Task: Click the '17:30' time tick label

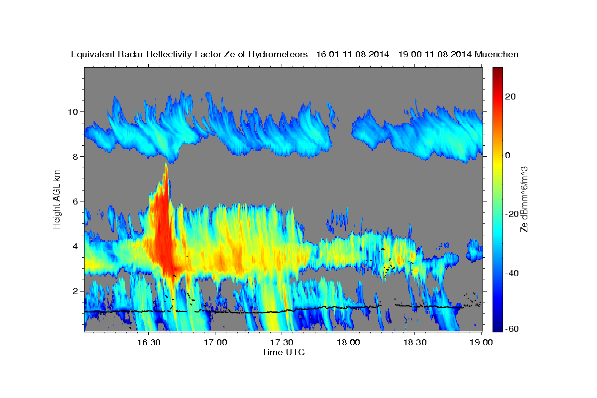Action: [282, 343]
